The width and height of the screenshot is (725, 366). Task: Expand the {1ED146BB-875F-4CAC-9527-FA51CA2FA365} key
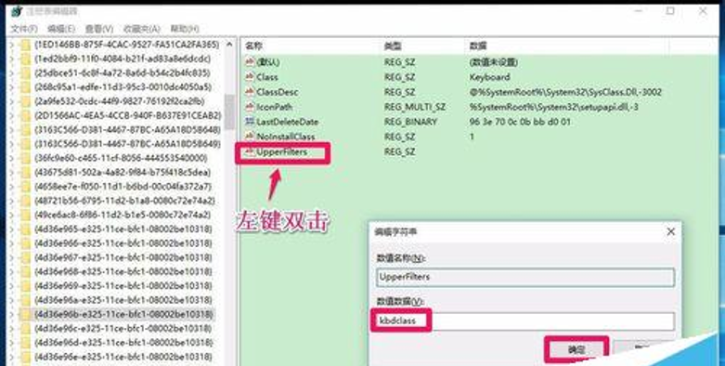12,45
